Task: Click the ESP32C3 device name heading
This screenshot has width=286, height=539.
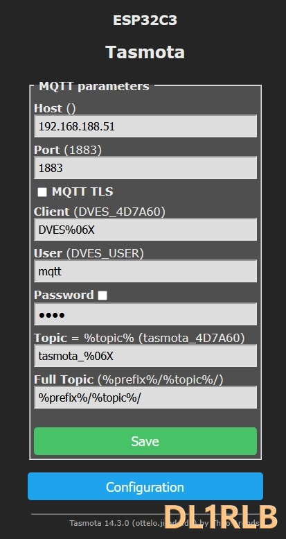Action: coord(145,20)
